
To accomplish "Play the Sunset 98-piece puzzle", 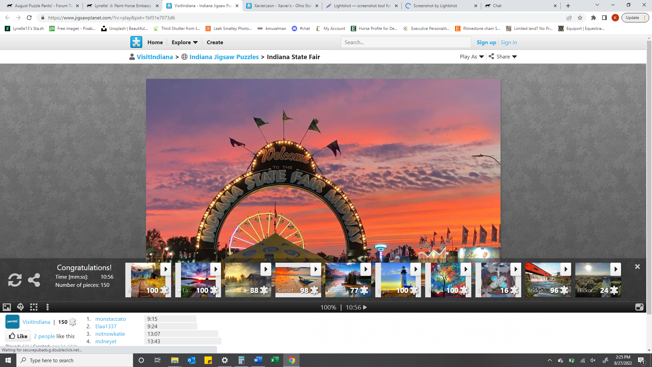I will click(315, 269).
